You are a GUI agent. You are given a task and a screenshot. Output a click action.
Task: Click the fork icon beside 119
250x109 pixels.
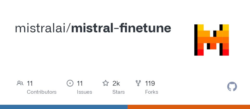(138, 83)
